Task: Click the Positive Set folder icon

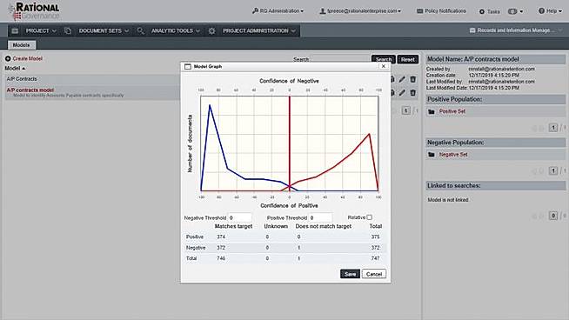Action: pyautogui.click(x=432, y=112)
